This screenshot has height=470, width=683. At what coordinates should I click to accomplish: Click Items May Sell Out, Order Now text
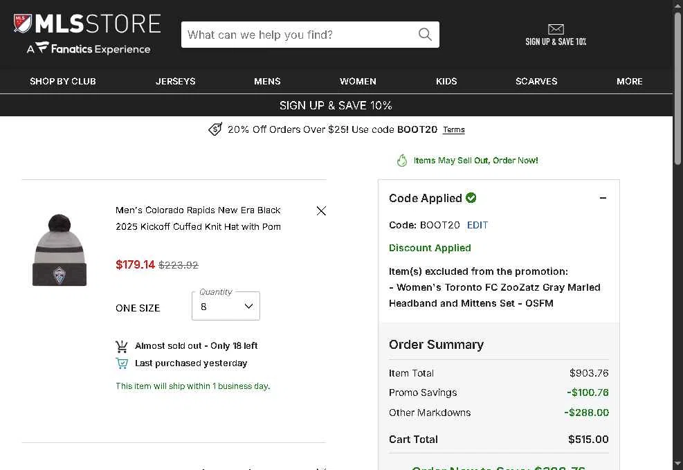[x=475, y=161]
